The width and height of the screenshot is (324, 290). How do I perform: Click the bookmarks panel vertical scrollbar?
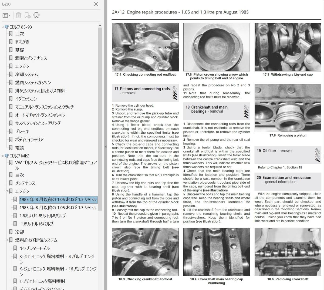[x=100, y=119]
